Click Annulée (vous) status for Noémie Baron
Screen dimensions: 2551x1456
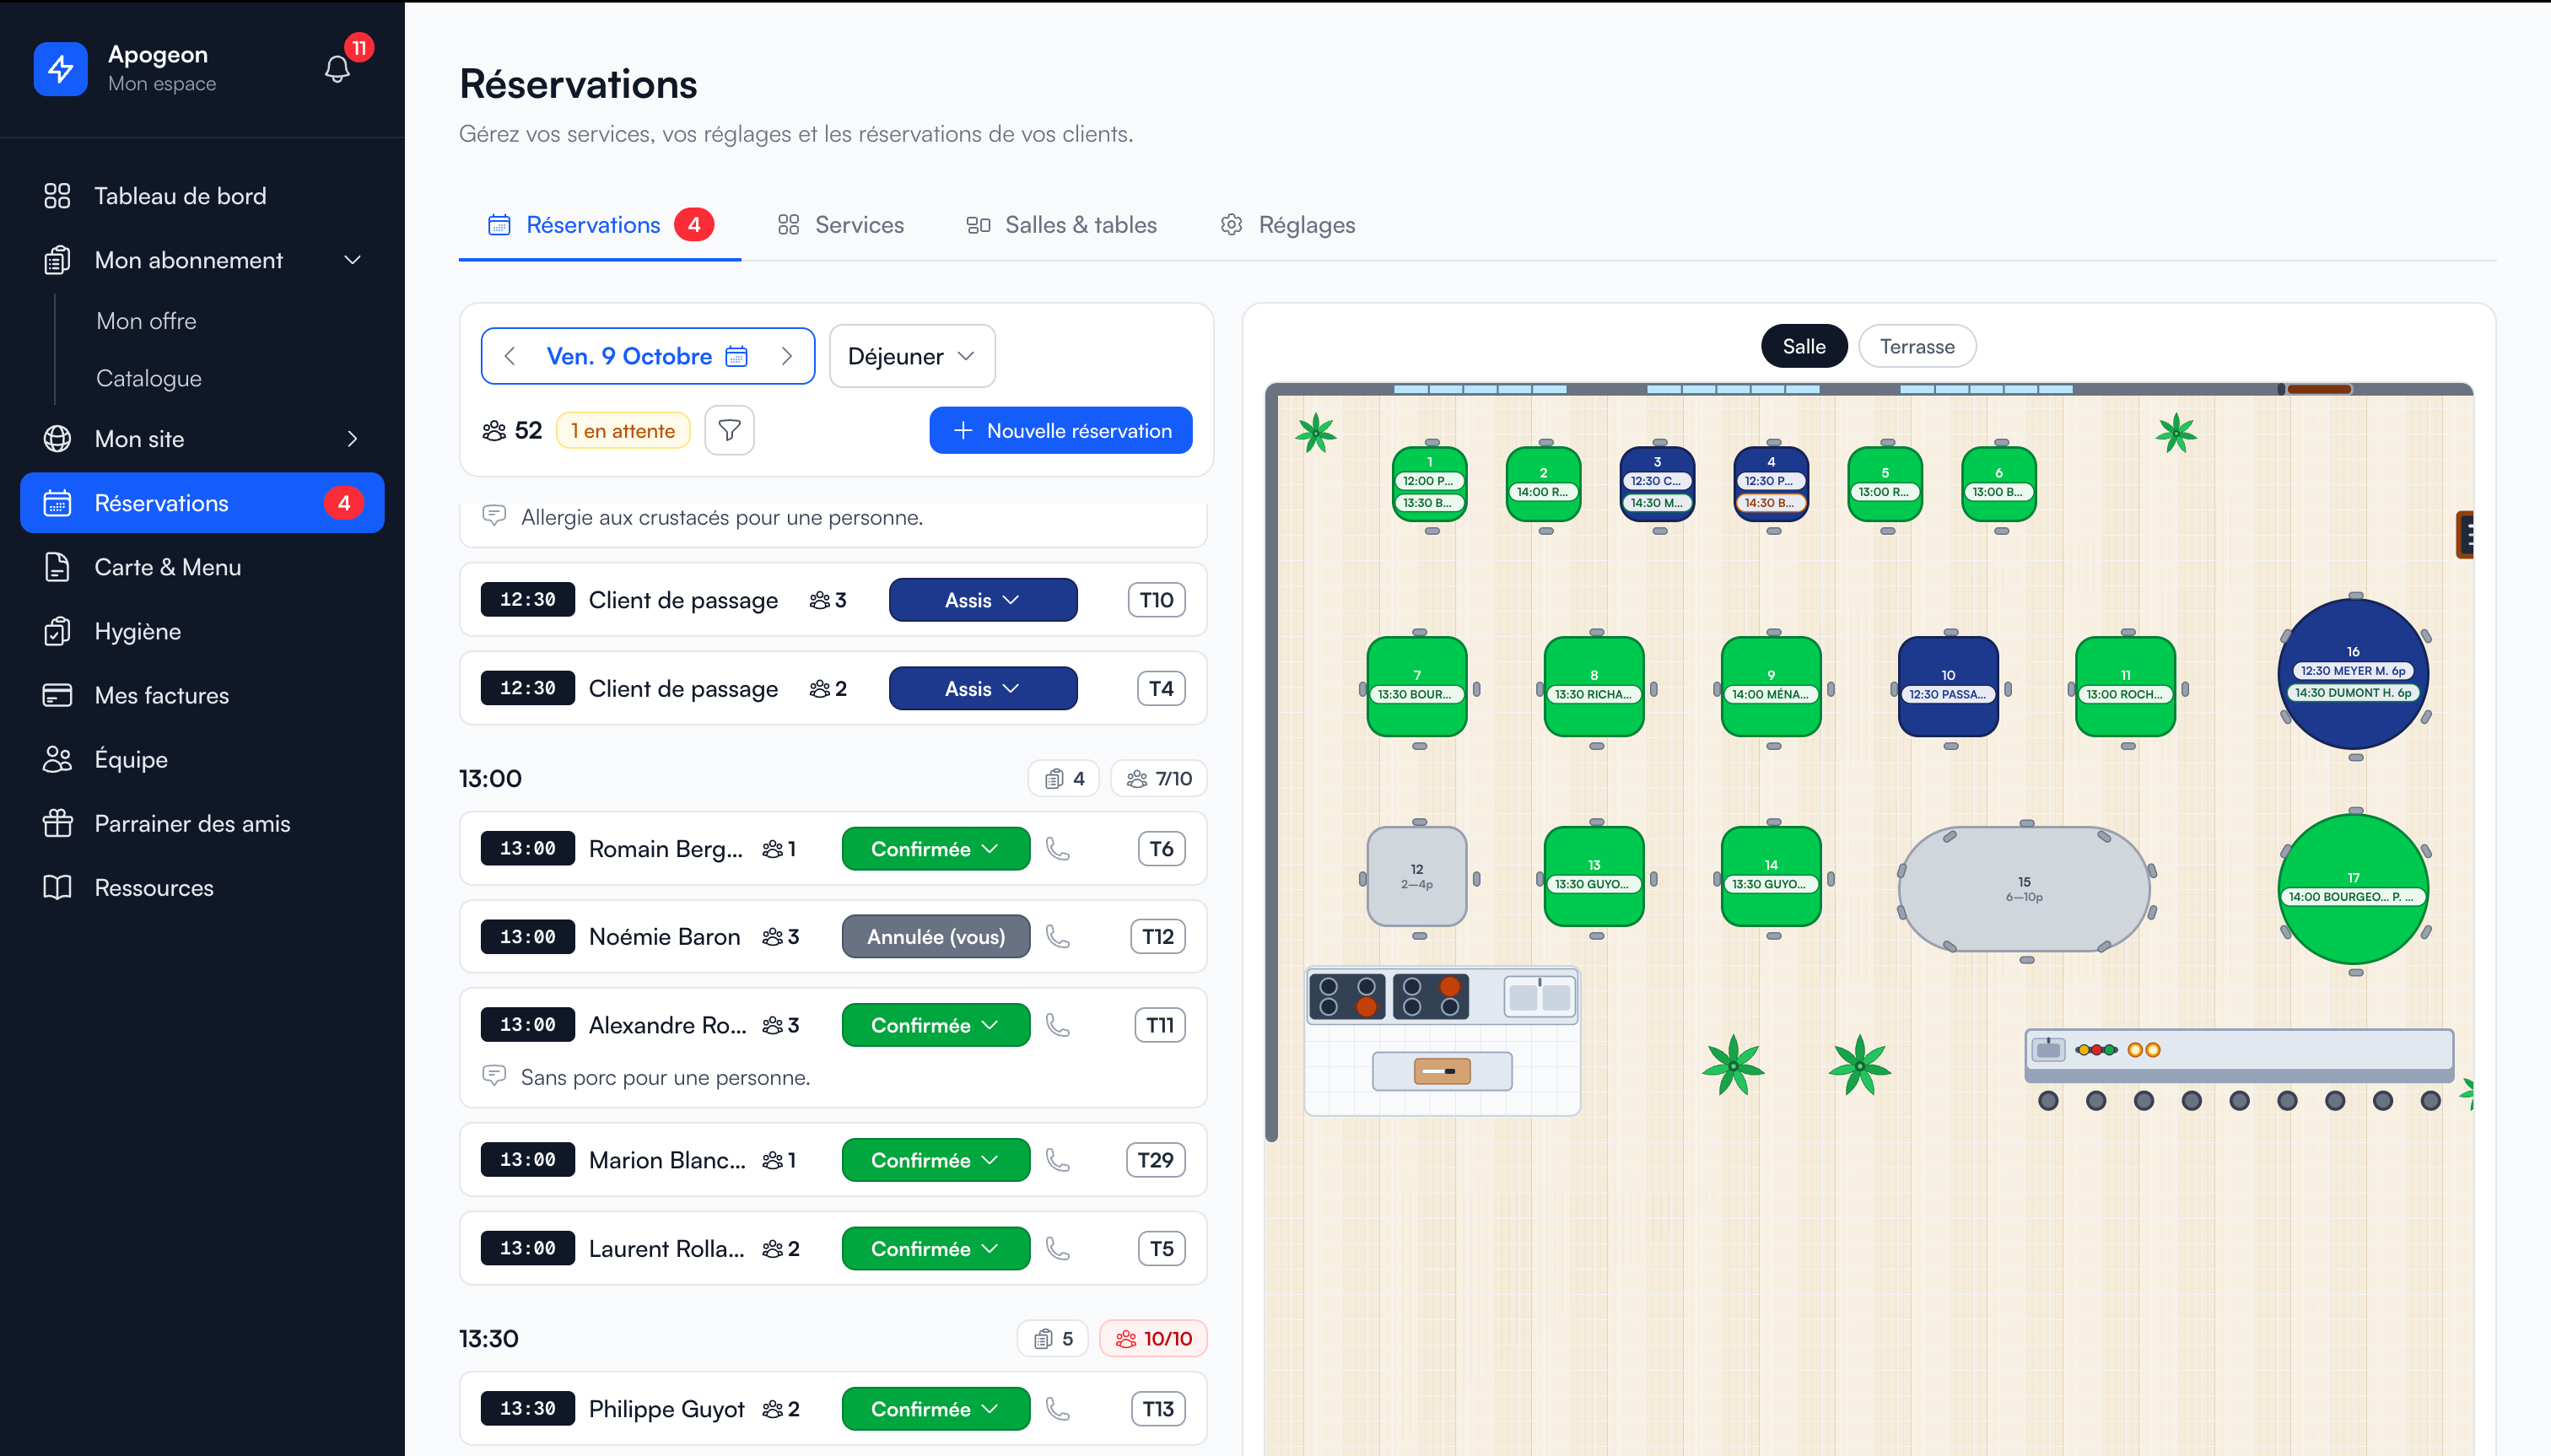935,937
